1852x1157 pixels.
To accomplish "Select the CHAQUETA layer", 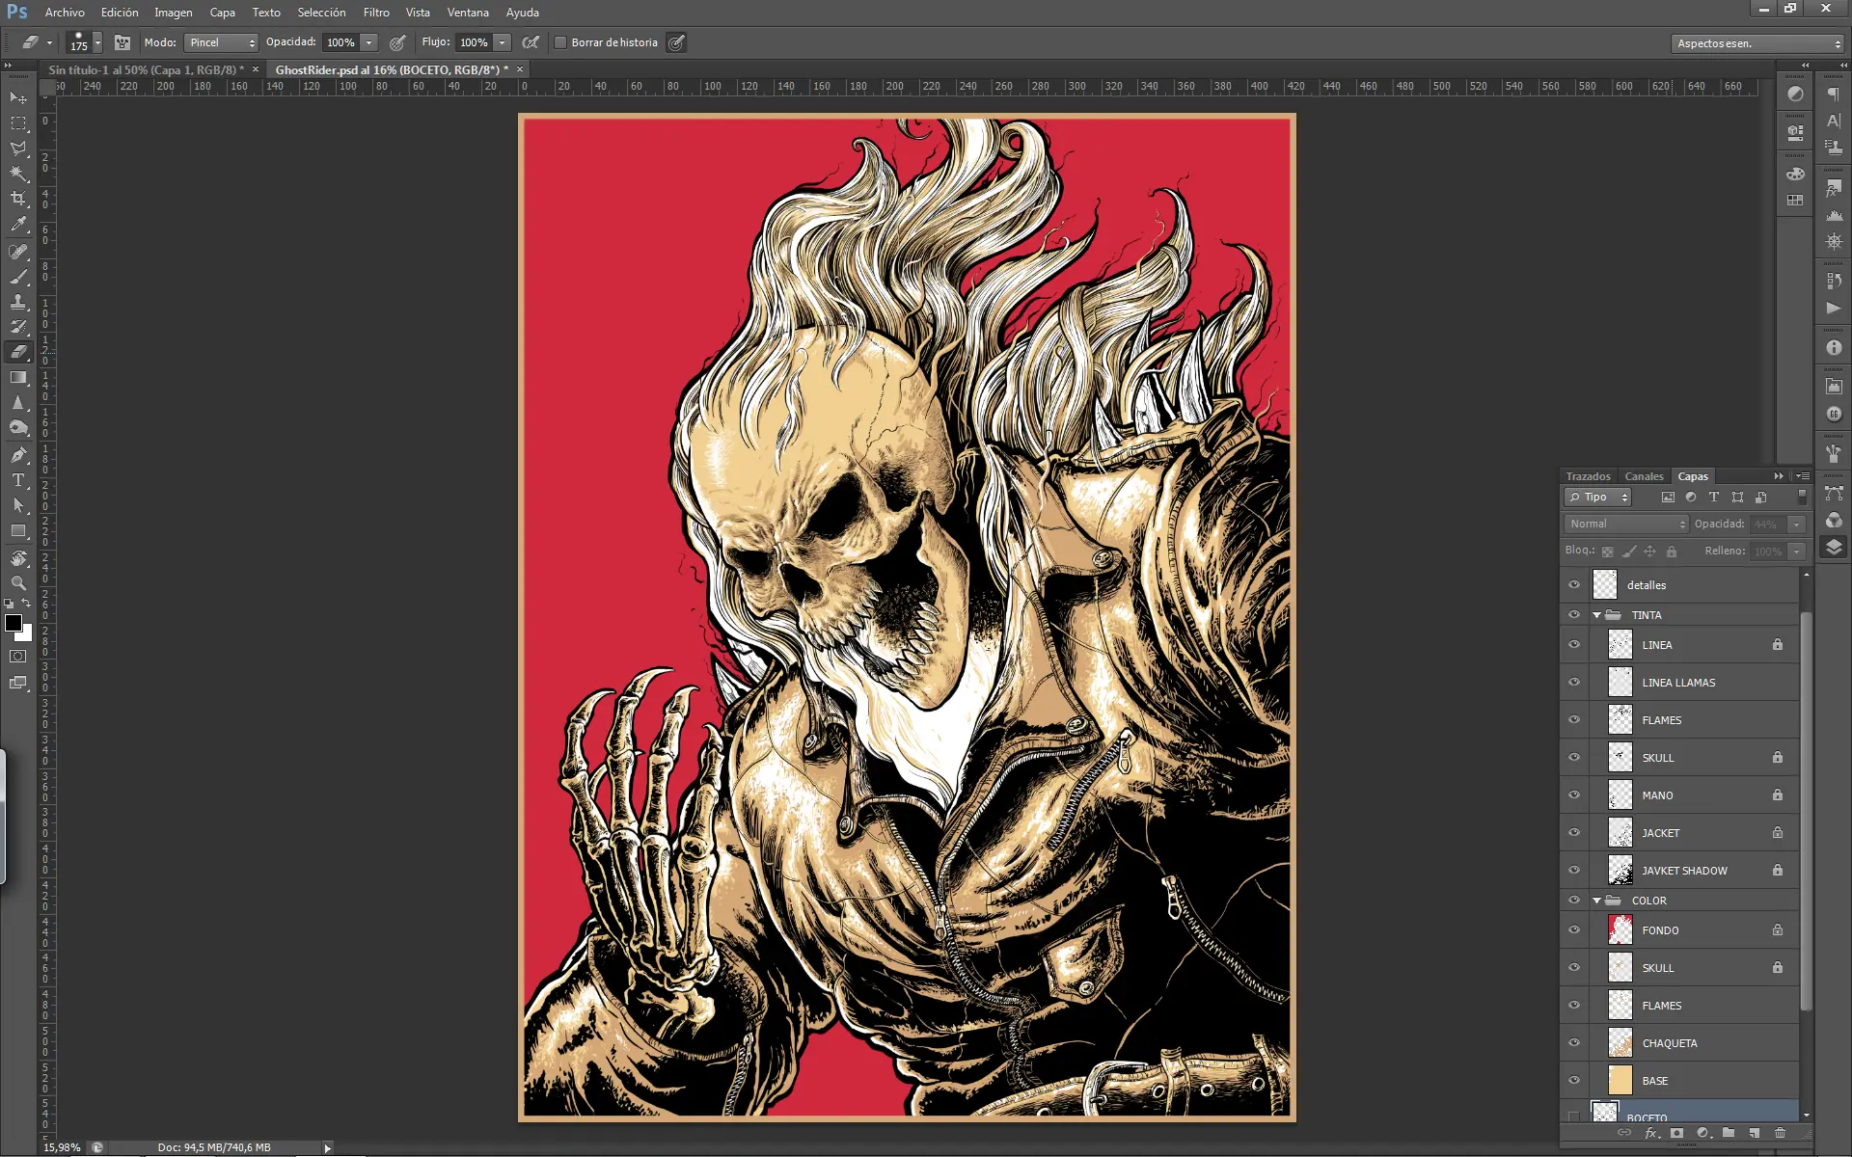I will 1679,1043.
